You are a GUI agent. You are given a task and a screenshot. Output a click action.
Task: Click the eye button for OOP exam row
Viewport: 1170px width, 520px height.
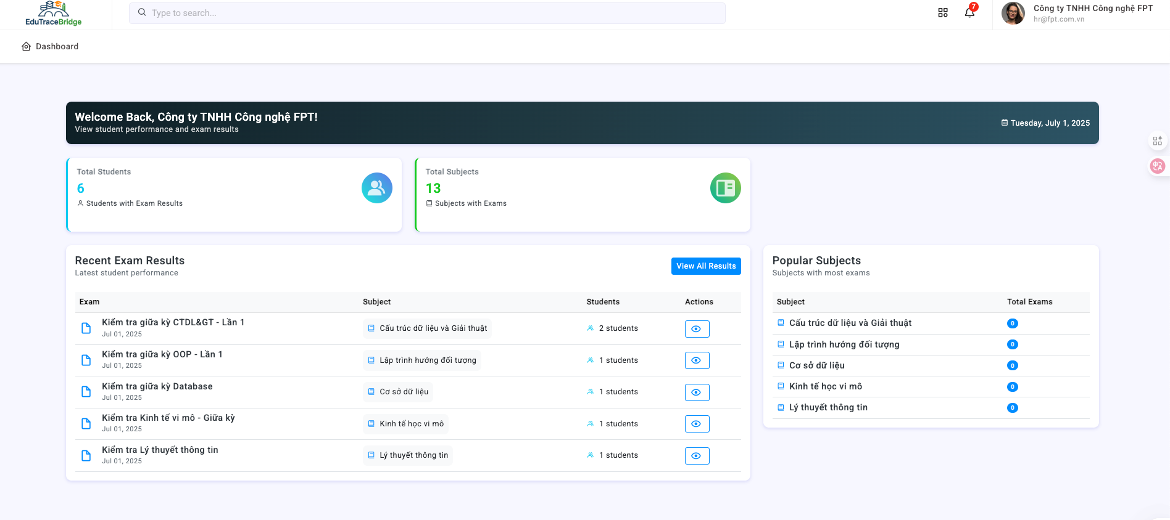tap(697, 360)
